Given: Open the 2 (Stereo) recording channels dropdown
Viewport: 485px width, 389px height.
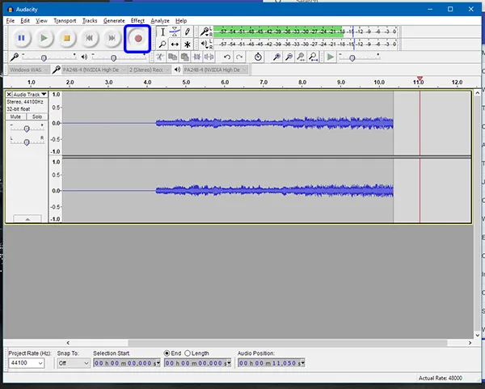Looking at the screenshot, I should 149,70.
